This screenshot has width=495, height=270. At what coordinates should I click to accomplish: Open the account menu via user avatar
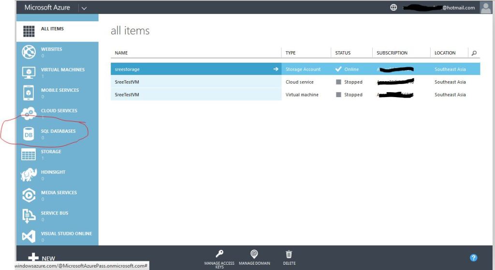[485, 7]
